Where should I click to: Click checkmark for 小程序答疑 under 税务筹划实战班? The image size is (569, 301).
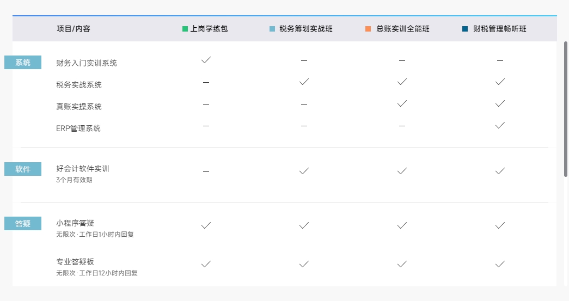click(304, 225)
